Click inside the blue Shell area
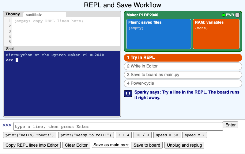This screenshot has height=154, width=245. tap(62, 83)
